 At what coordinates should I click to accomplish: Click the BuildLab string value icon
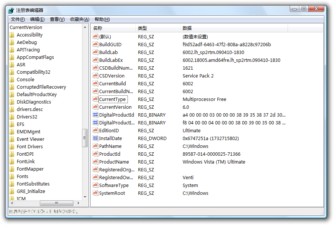pos(95,52)
